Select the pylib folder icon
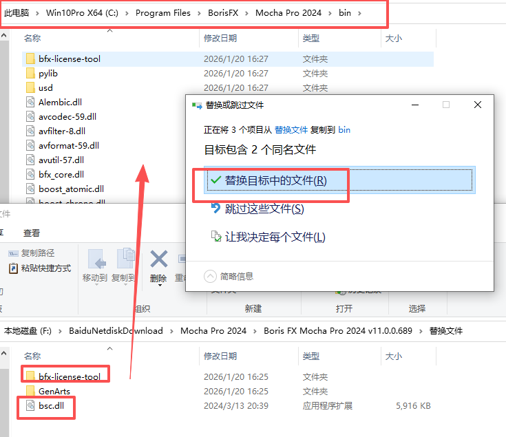Viewport: 506px width, 437px height. point(30,74)
